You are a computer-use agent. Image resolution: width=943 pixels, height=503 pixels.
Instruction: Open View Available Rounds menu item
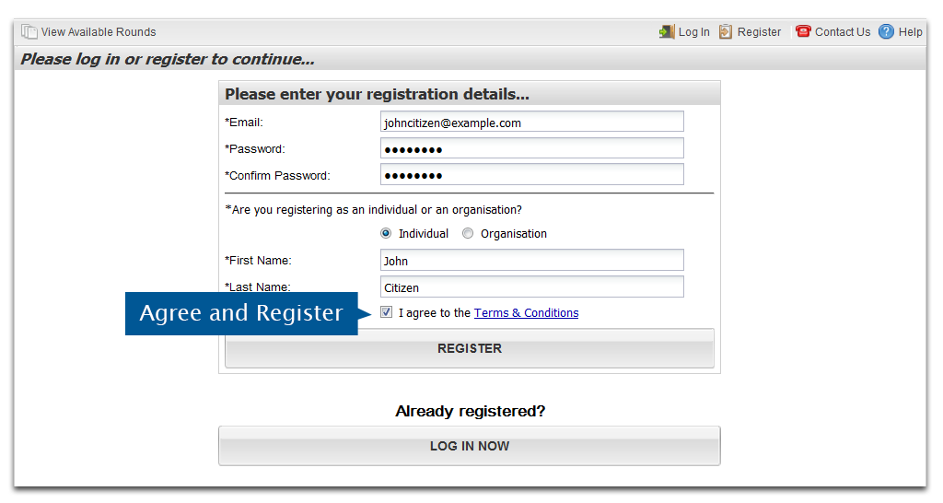coord(99,32)
